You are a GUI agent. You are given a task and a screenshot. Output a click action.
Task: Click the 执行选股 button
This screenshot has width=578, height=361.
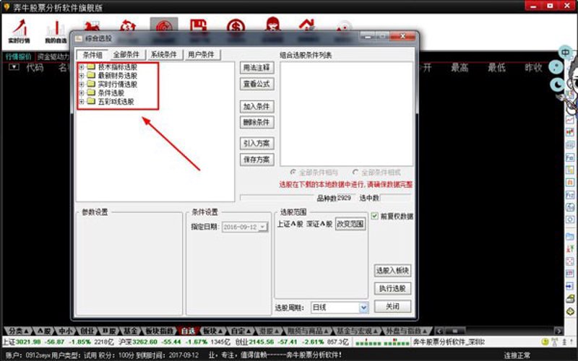(x=392, y=288)
